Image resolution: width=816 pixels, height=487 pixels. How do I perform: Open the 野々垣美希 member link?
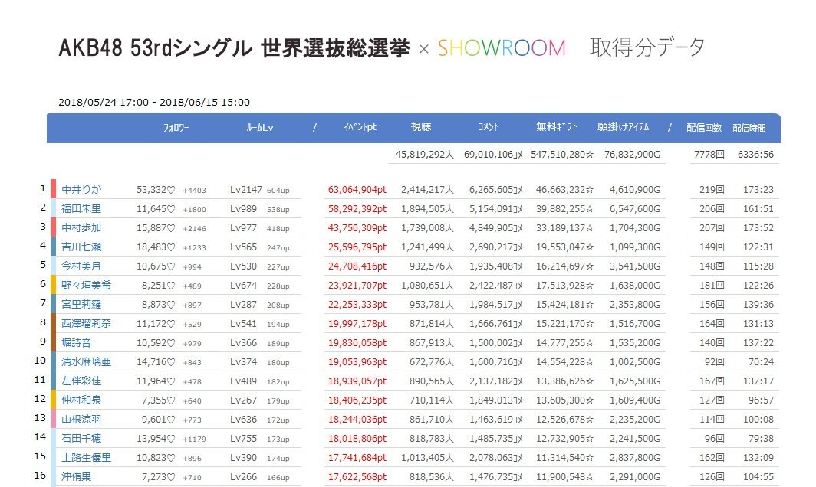pyautogui.click(x=87, y=286)
